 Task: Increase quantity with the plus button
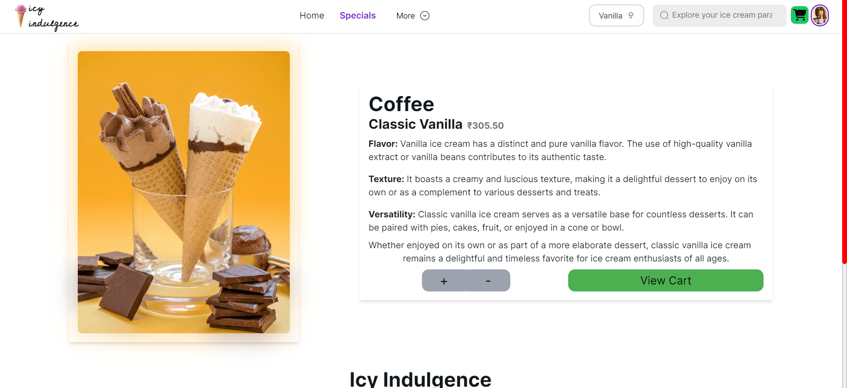[x=444, y=280]
